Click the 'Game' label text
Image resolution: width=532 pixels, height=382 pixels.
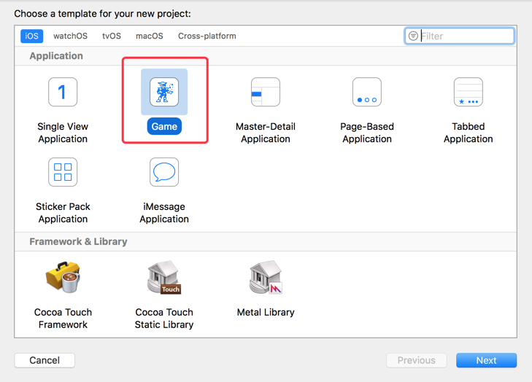[x=164, y=126]
